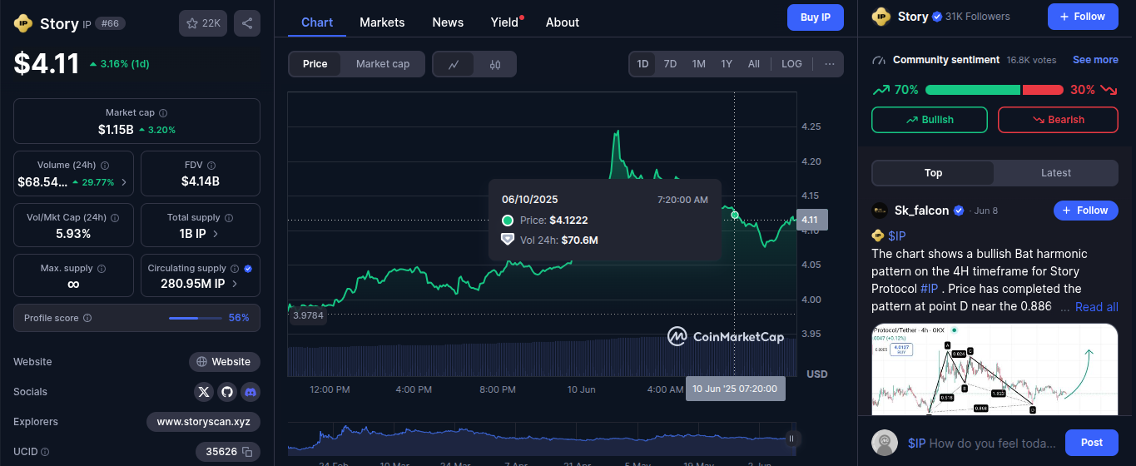Select the 7D time range

[x=670, y=64]
